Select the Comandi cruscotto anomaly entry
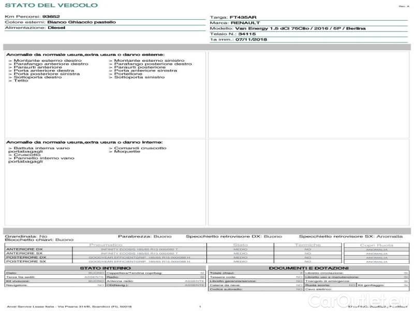This screenshot has height=311, width=414. pos(138,148)
